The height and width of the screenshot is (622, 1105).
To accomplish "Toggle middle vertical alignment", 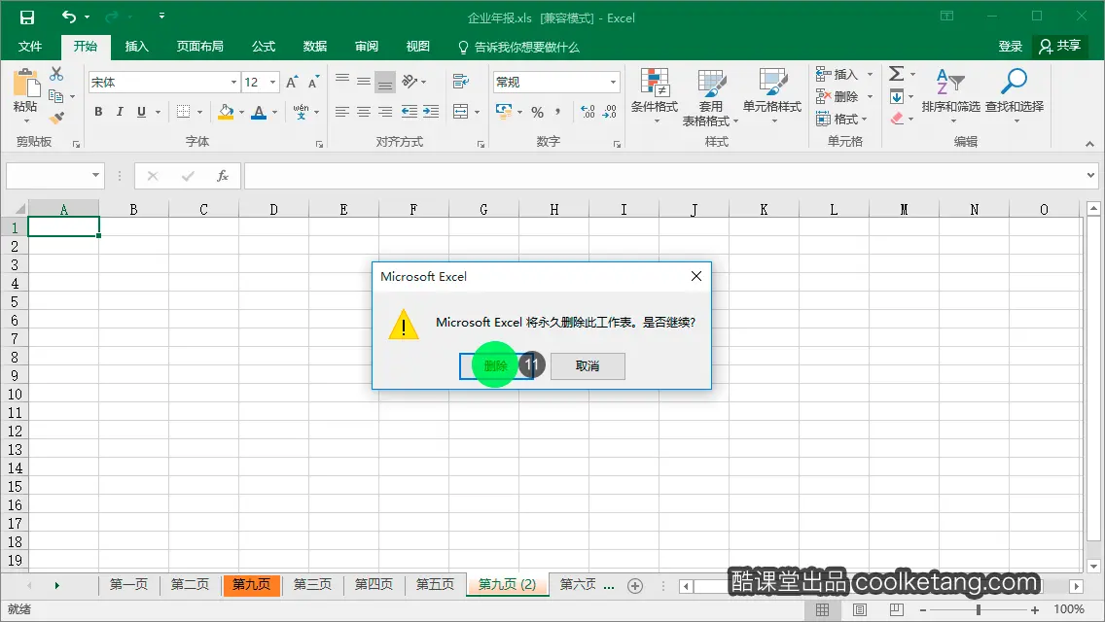I will click(364, 81).
